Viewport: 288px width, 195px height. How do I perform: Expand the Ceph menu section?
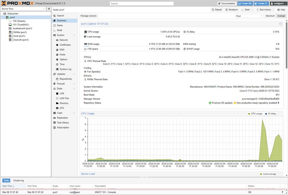74,113
